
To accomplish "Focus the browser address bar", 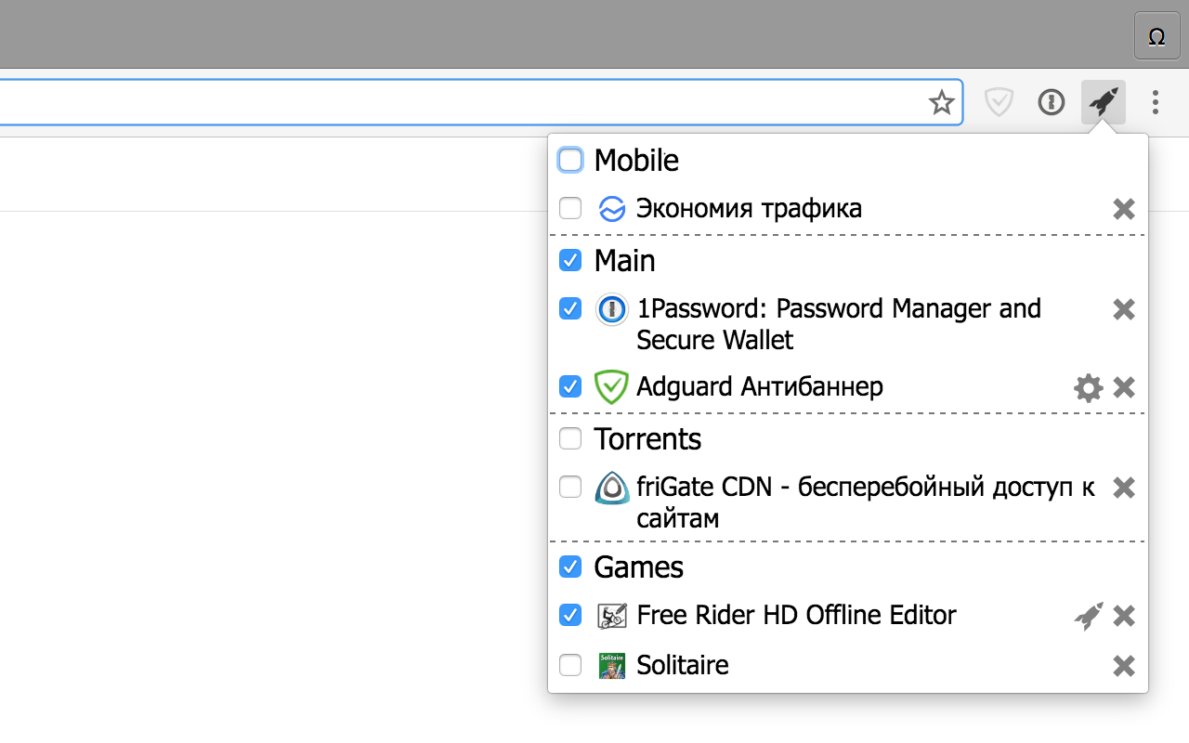I will pos(481,102).
